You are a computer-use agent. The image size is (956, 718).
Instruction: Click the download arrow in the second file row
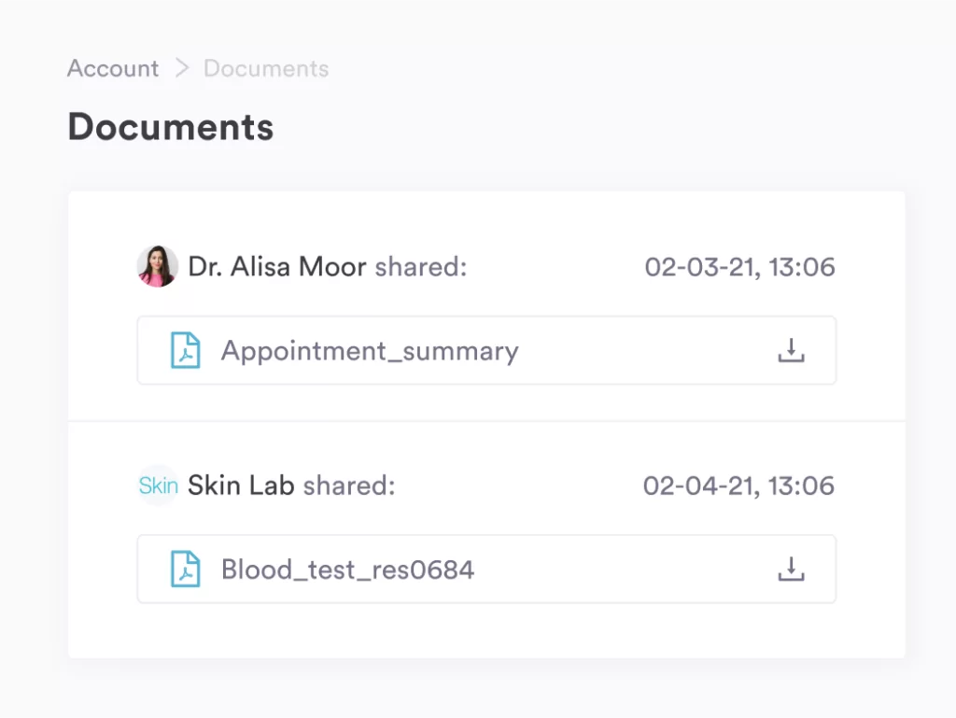[791, 569]
